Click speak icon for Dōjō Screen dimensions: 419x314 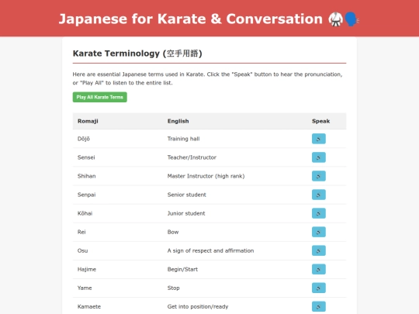319,139
